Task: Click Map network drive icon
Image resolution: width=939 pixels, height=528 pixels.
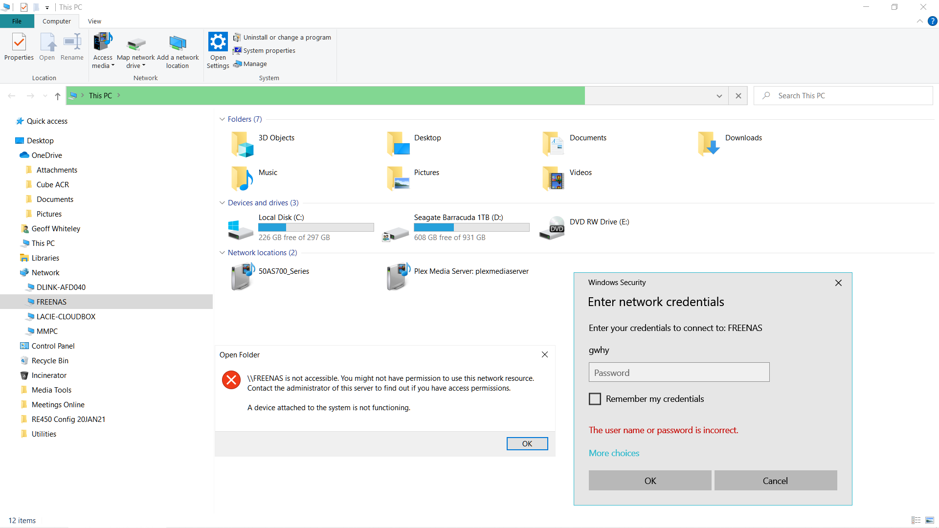Action: click(136, 44)
